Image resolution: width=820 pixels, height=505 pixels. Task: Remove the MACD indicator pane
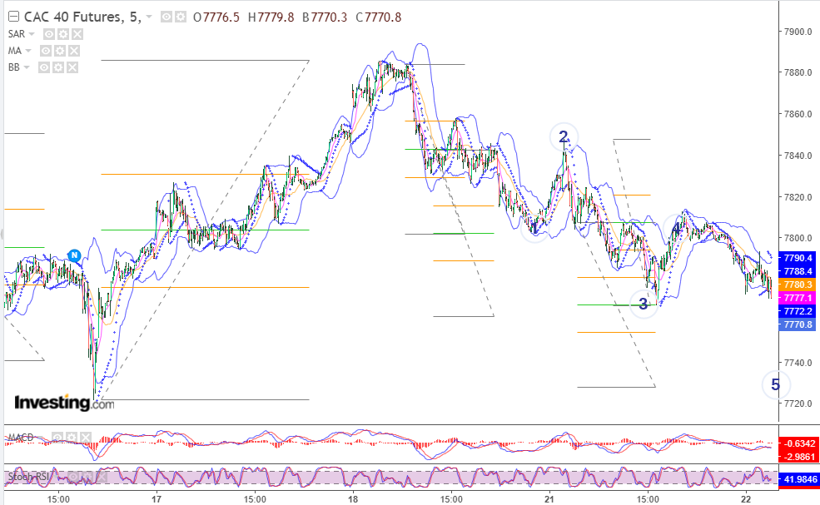[86, 437]
